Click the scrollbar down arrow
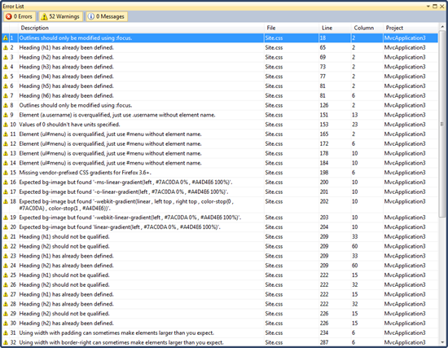The width and height of the screenshot is (448, 348). 442,341
